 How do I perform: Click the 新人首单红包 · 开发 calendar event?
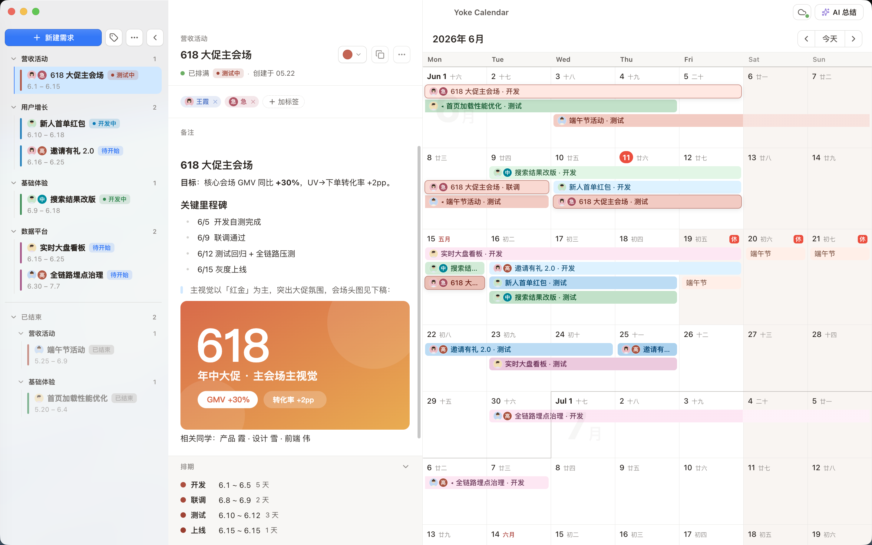[647, 187]
